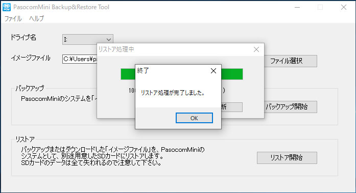Click the リストア処理中 window title
356x193 pixels.
[x=116, y=49]
